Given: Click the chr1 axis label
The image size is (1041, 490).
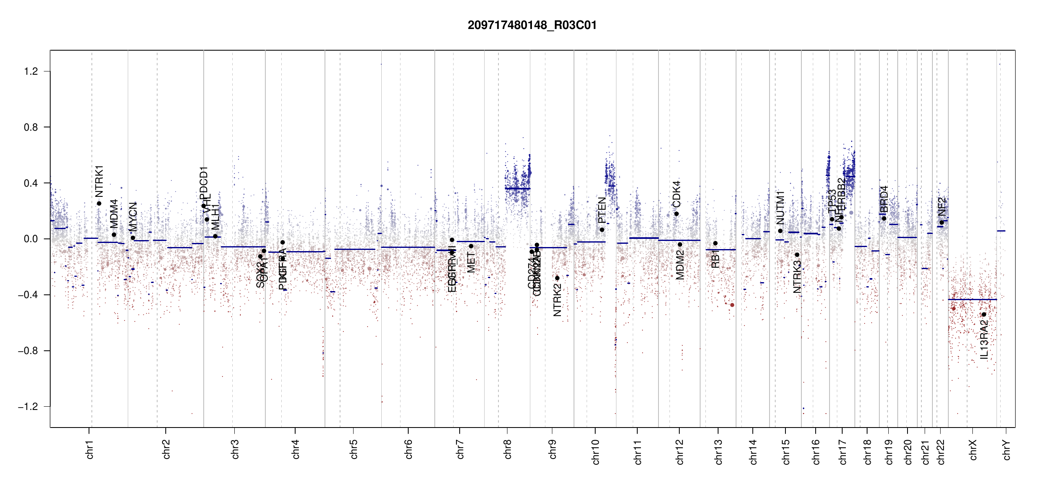Looking at the screenshot, I should click(89, 449).
